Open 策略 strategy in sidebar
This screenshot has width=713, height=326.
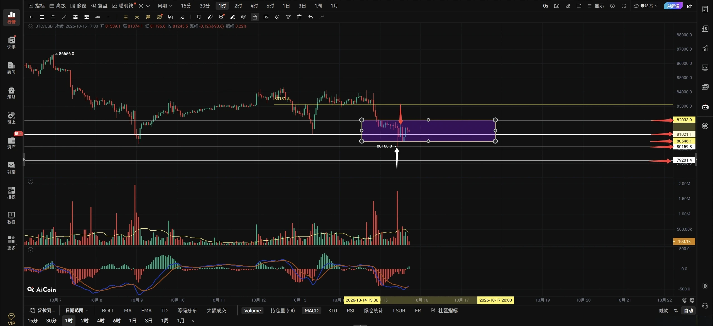click(11, 93)
